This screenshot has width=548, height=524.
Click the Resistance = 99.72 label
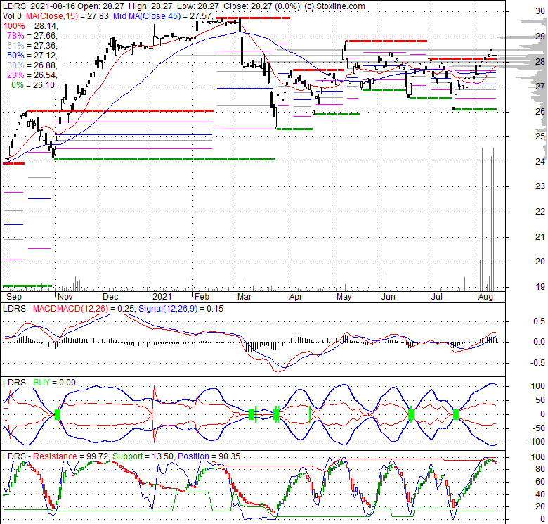point(71,456)
